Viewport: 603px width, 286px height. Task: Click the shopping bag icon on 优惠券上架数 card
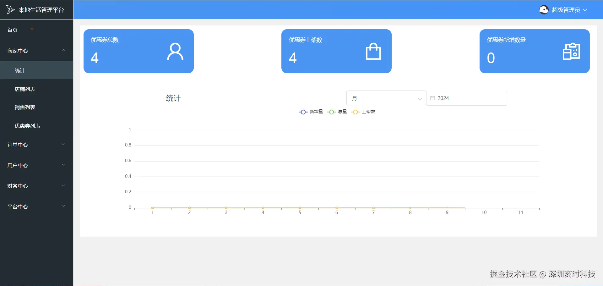tap(373, 51)
